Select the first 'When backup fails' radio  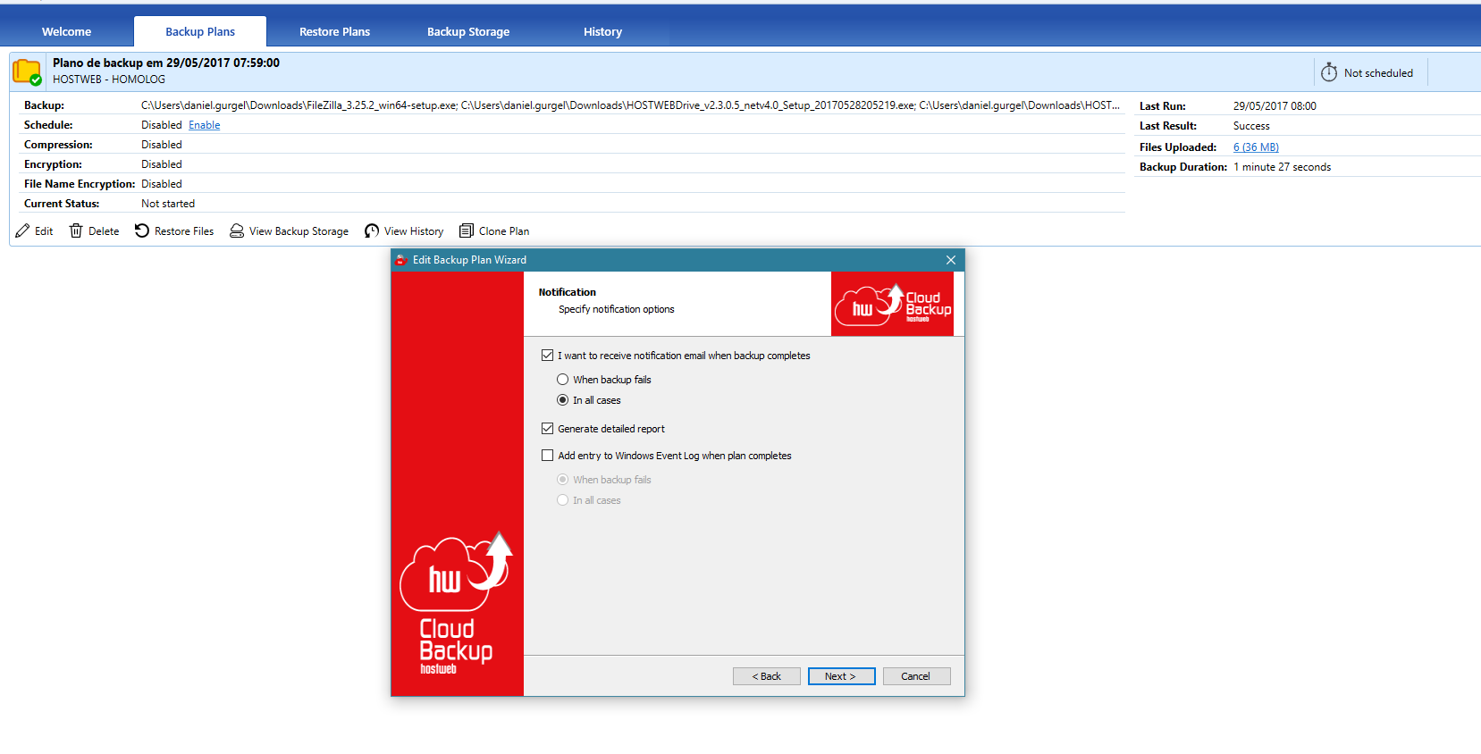click(563, 380)
